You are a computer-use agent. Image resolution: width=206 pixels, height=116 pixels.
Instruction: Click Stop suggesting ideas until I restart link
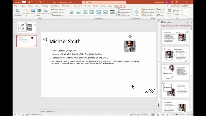(x=176, y=26)
